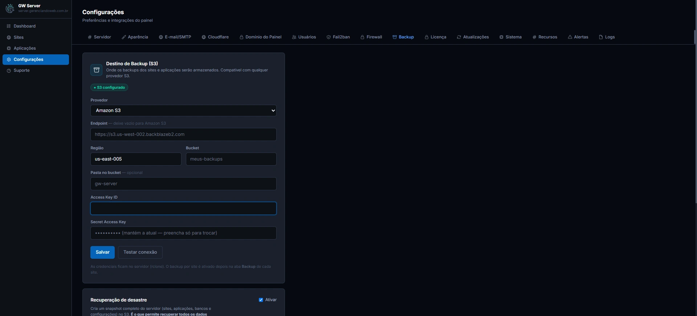Switch to the Aparência tab
This screenshot has height=316, width=697.
click(135, 37)
